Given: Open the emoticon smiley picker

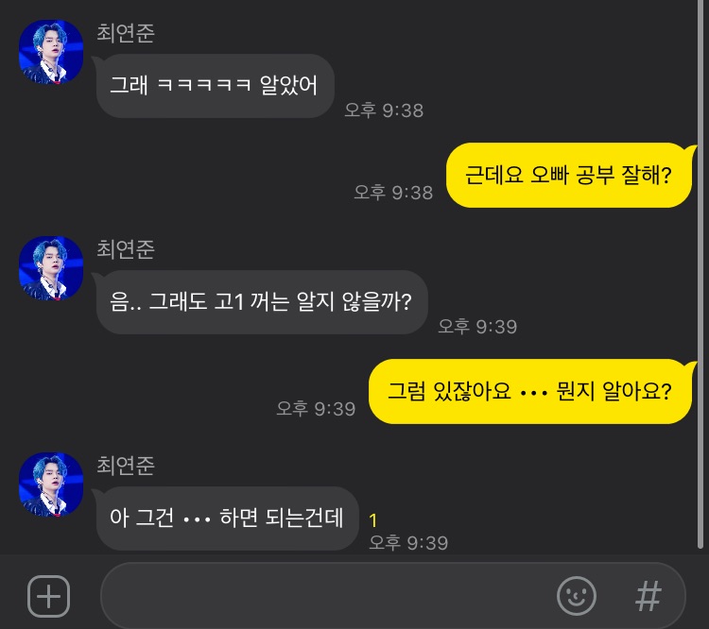Looking at the screenshot, I should tap(576, 596).
